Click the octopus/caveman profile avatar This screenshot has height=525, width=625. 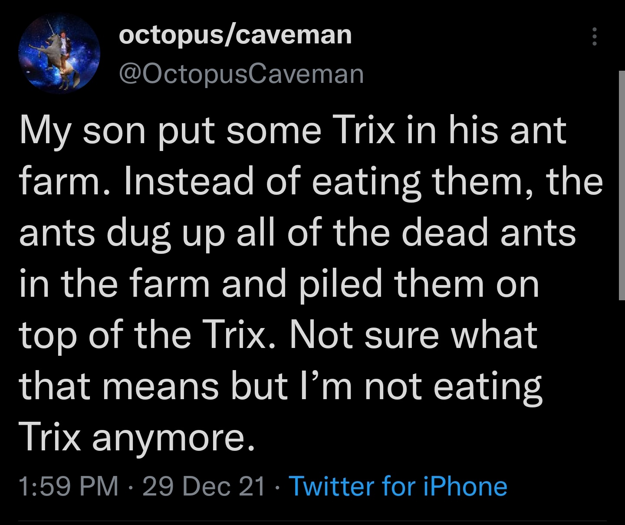point(59,54)
